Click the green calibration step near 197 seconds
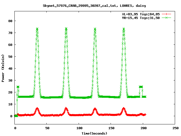181x136 pixels. pyautogui.click(x=141, y=87)
